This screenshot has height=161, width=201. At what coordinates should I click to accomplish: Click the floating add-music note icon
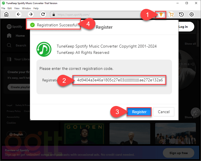pyautogui.click(x=196, y=112)
